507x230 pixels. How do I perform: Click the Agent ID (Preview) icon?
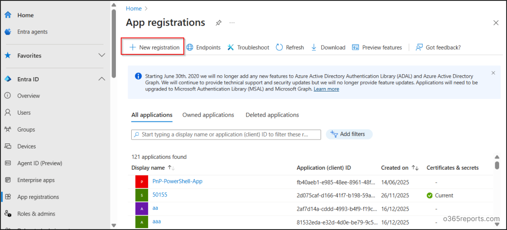point(8,163)
